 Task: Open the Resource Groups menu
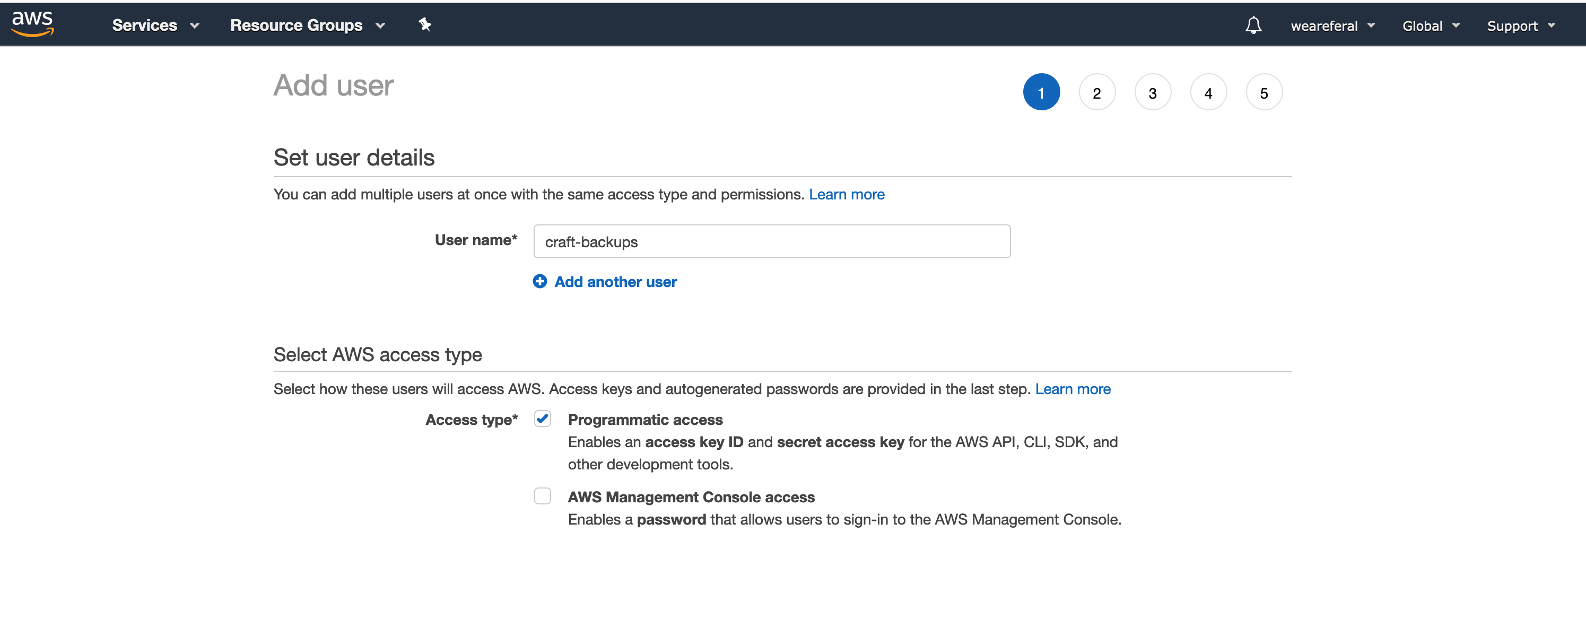(307, 25)
